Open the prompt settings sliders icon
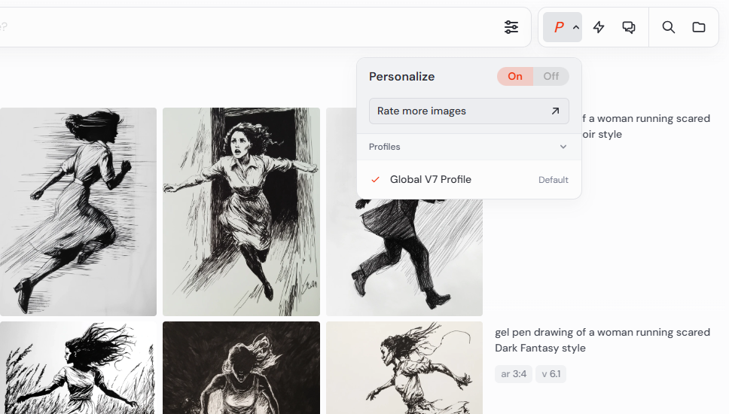 click(511, 27)
